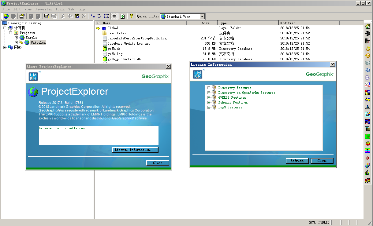Open the Favorites menu

tap(43, 9)
